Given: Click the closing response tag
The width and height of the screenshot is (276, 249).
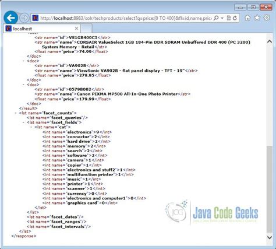Looking at the screenshot, I should pyautogui.click(x=24, y=236).
